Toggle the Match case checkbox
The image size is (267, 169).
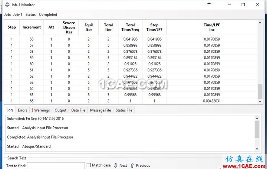pyautogui.click(x=89, y=165)
